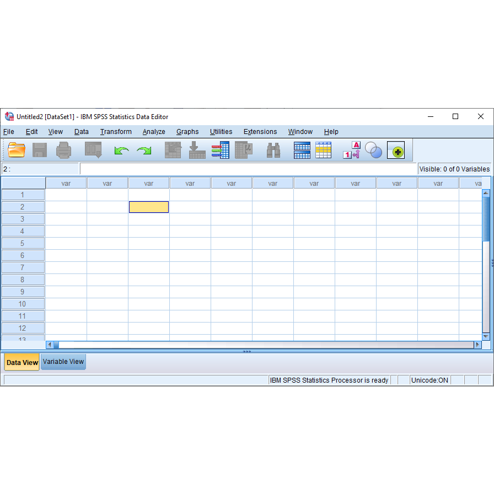Click the horizontal scrollbar left arrow
The width and height of the screenshot is (494, 494).
pos(50,345)
